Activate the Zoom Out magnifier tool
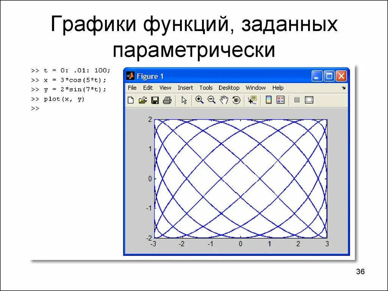Viewport: 388px width, 291px height. coord(211,100)
